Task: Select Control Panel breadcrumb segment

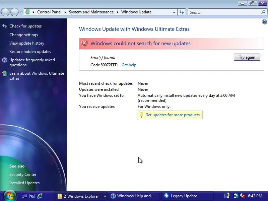Action: (49, 12)
